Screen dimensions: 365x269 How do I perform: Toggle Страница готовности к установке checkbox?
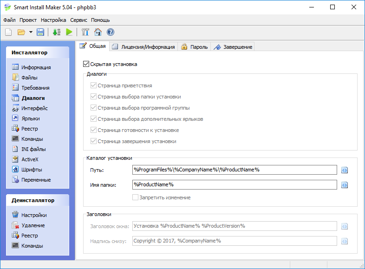[x=93, y=130]
